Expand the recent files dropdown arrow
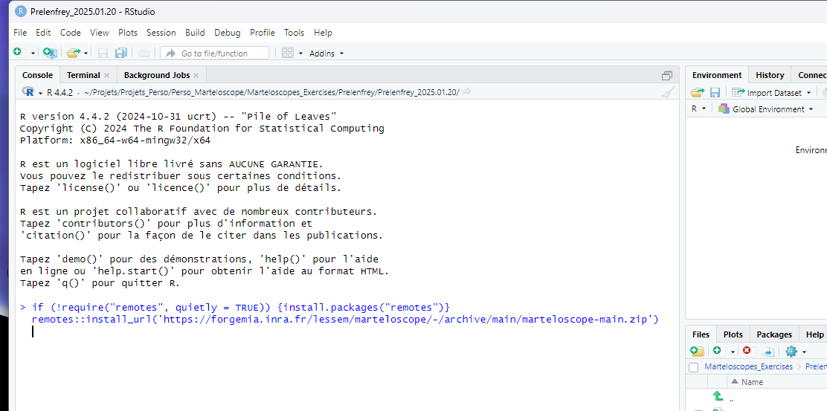 [x=86, y=54]
